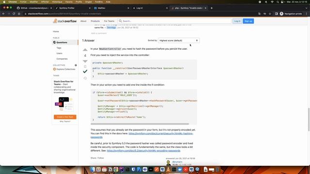Open Bitwarden from the dock
The image size is (310, 174).
coord(133,169)
